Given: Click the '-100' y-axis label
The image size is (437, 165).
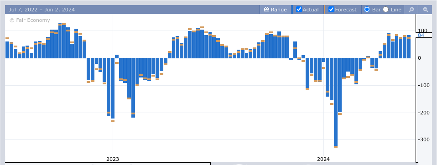Looking at the screenshot, I should 423,85.
